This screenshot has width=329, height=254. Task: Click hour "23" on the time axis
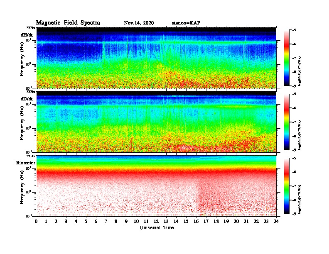(266, 221)
